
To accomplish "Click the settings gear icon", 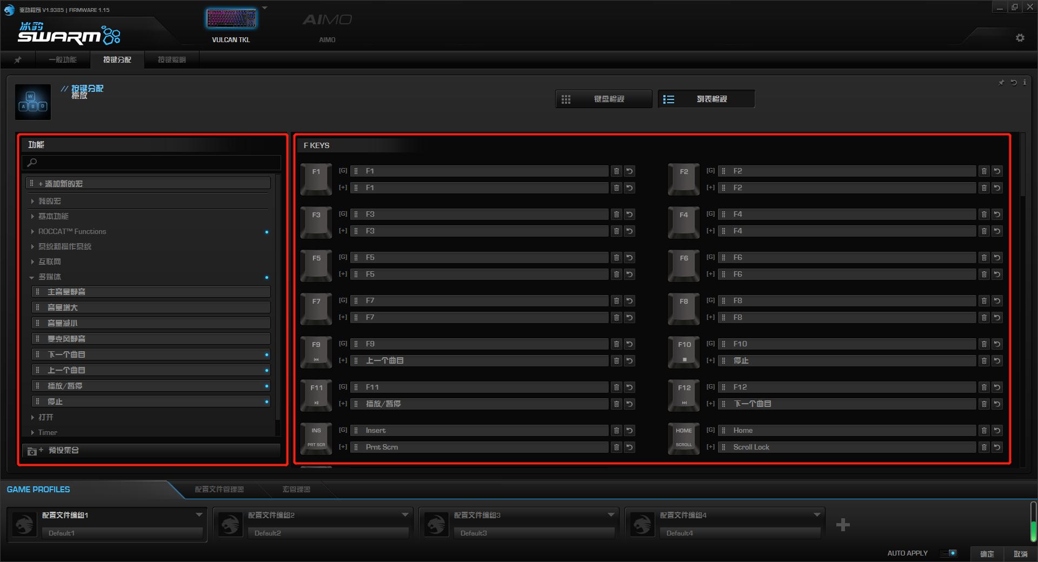I will [1020, 38].
